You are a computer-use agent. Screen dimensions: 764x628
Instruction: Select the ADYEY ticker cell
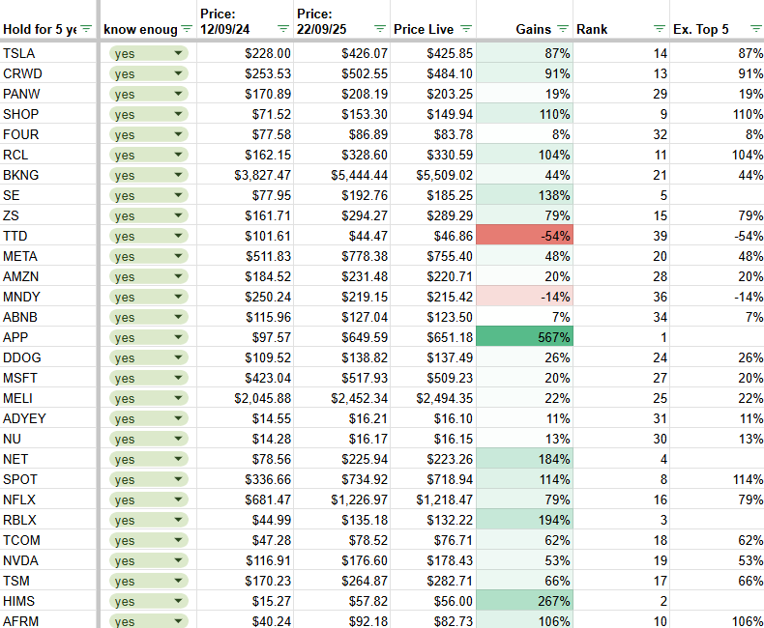click(x=48, y=418)
